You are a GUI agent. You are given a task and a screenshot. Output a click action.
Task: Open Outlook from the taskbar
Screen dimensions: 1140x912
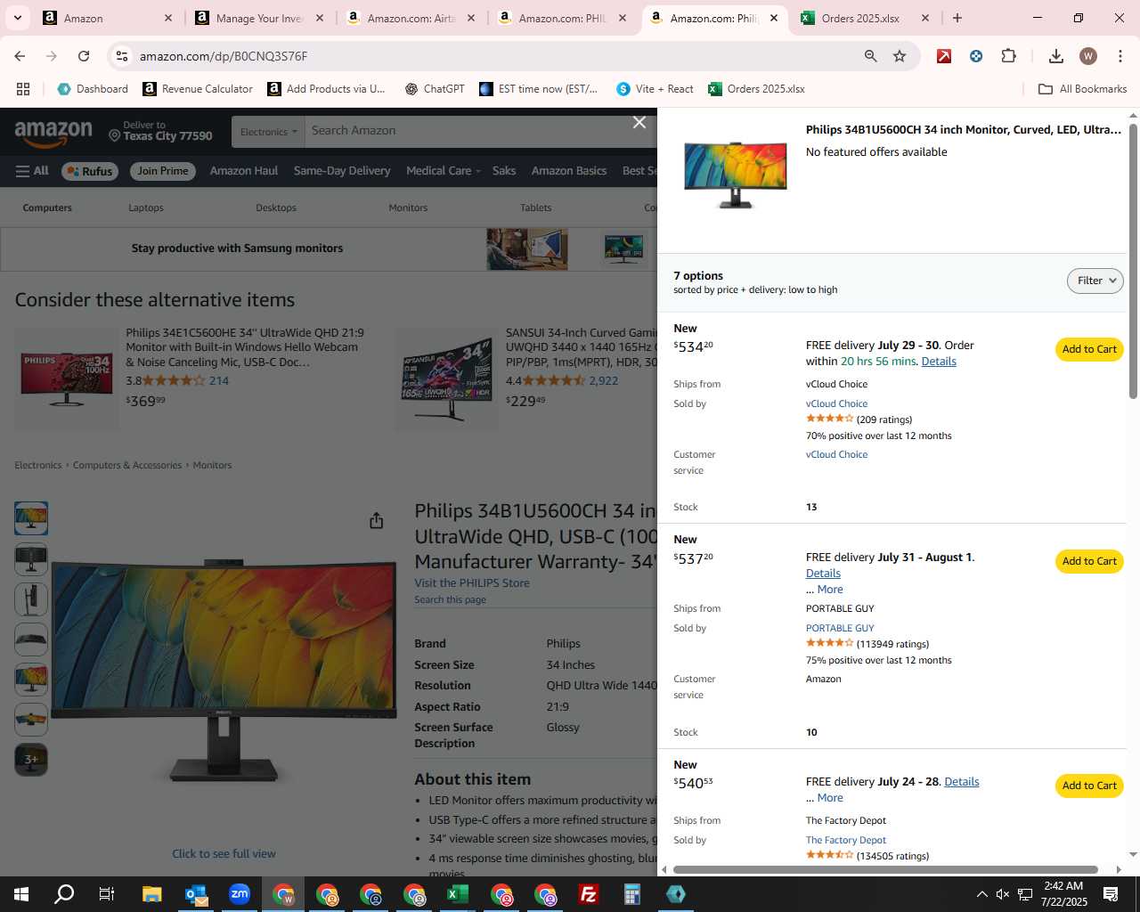tap(196, 894)
